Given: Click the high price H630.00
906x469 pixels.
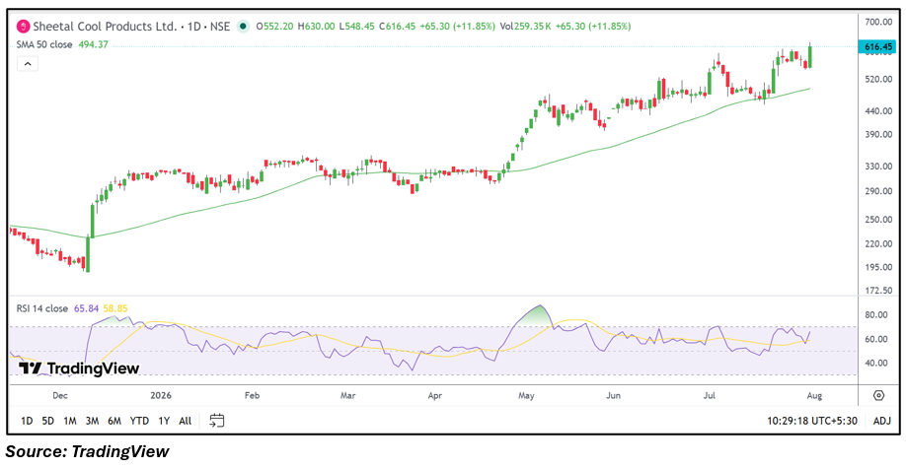Looking at the screenshot, I should (x=316, y=27).
